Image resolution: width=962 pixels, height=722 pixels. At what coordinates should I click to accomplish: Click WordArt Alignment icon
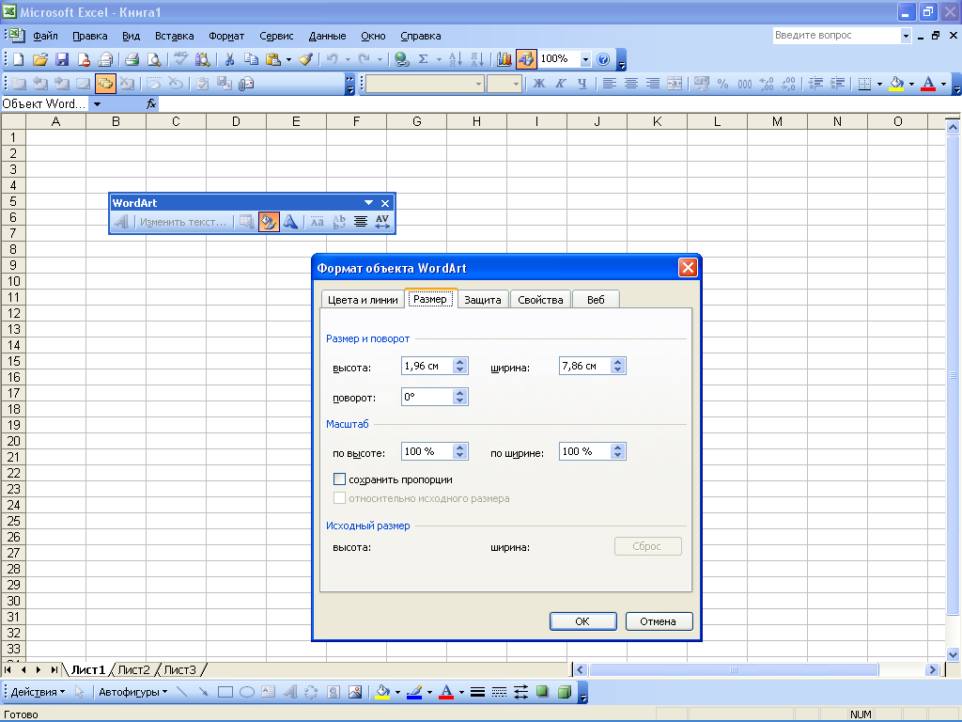pos(361,222)
